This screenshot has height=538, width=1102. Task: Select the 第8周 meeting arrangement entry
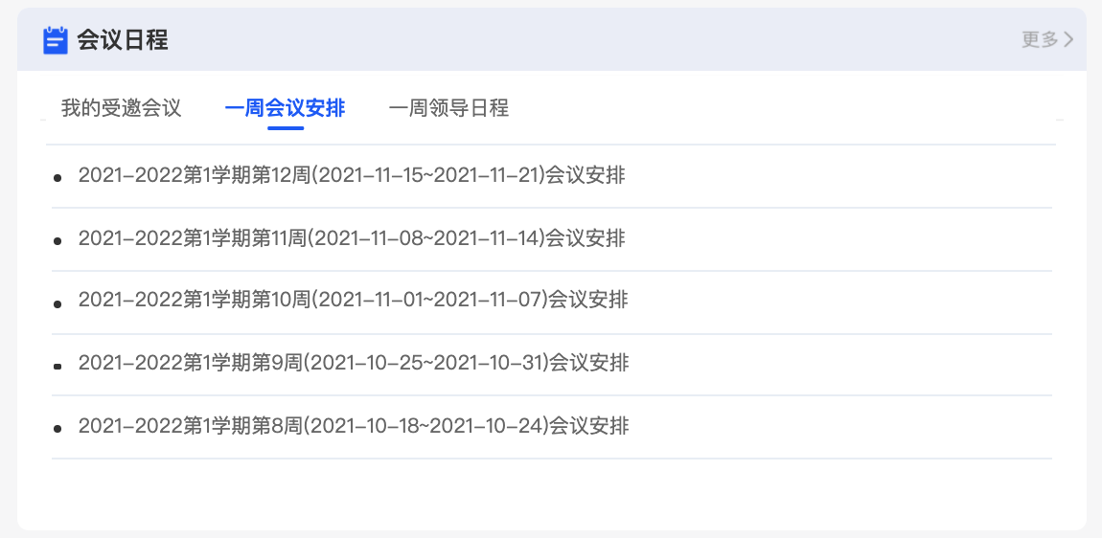click(354, 426)
